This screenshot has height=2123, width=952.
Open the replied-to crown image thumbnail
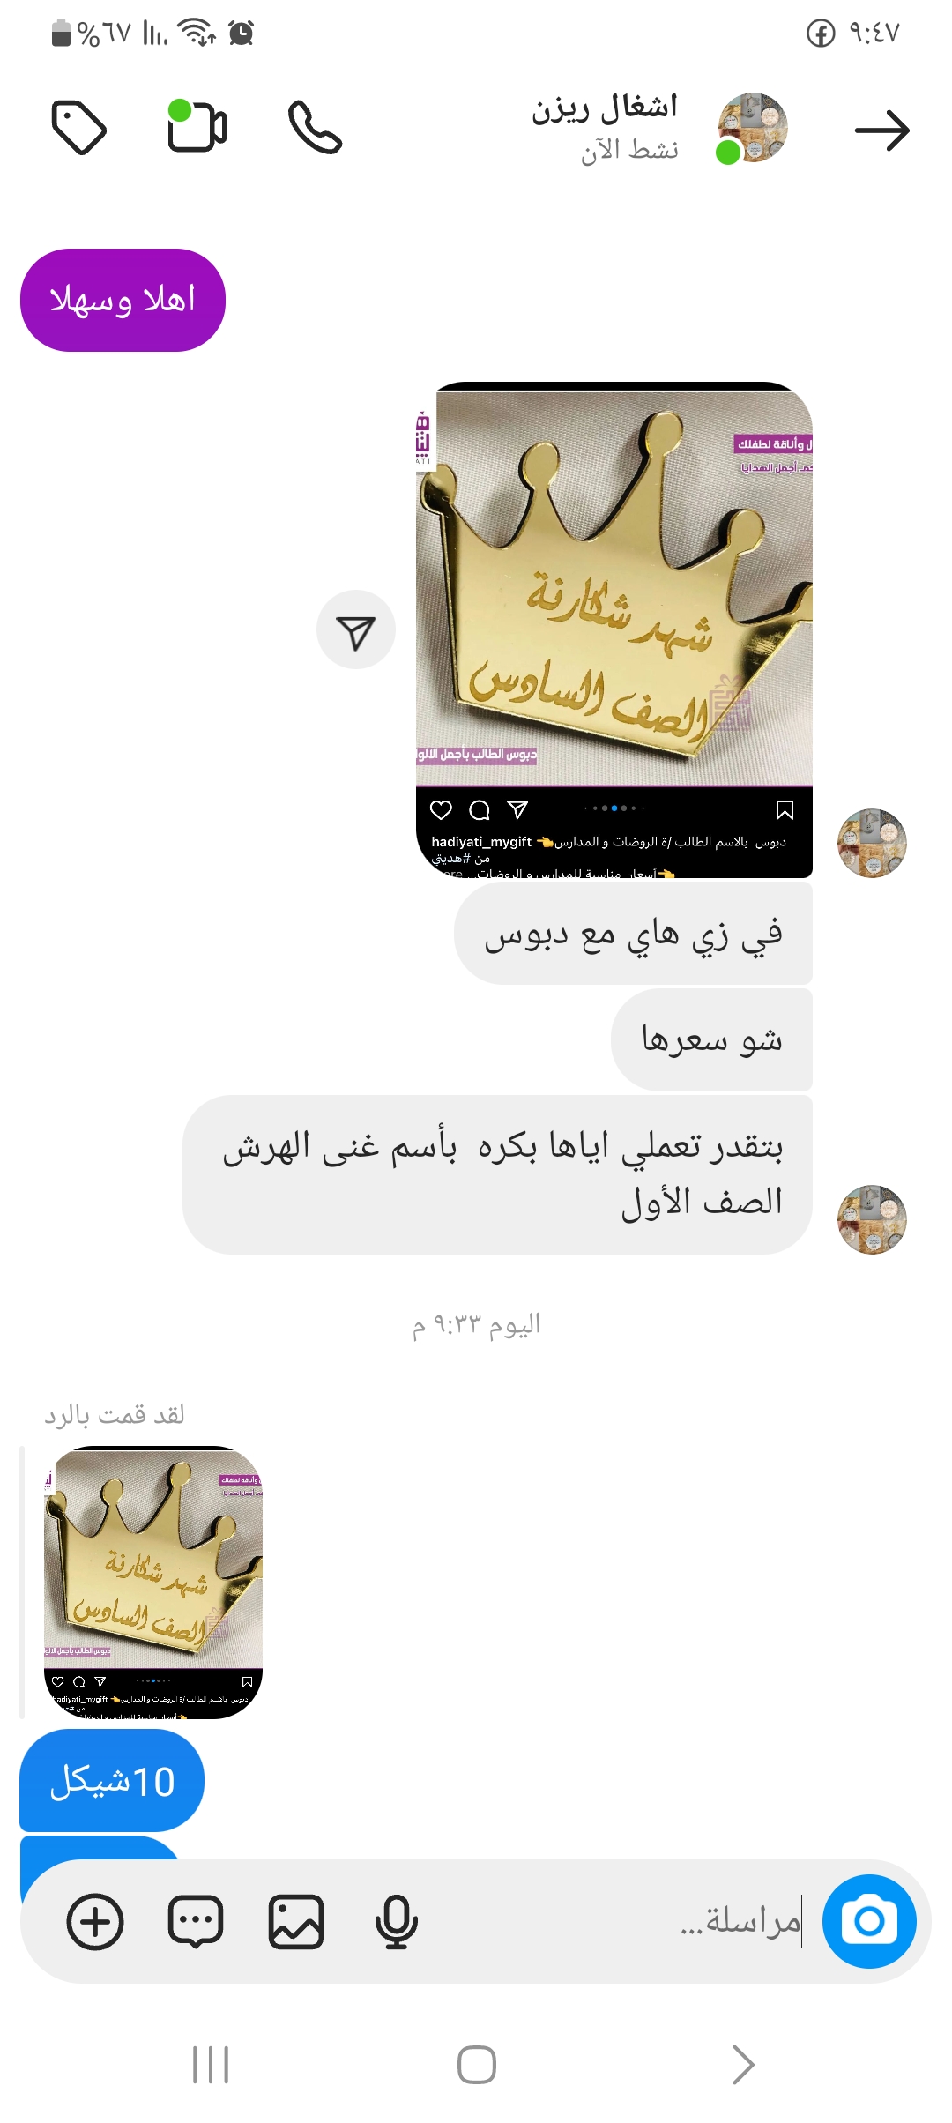pos(153,1583)
